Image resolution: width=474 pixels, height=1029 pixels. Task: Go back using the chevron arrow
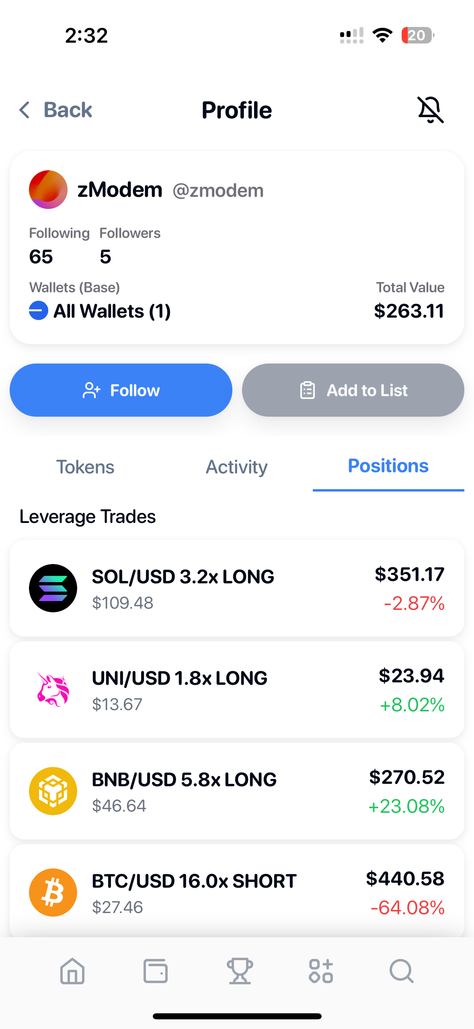point(25,110)
